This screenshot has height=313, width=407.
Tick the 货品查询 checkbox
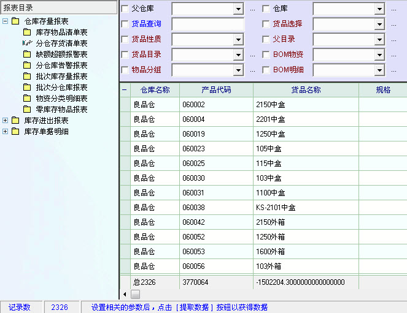click(125, 24)
